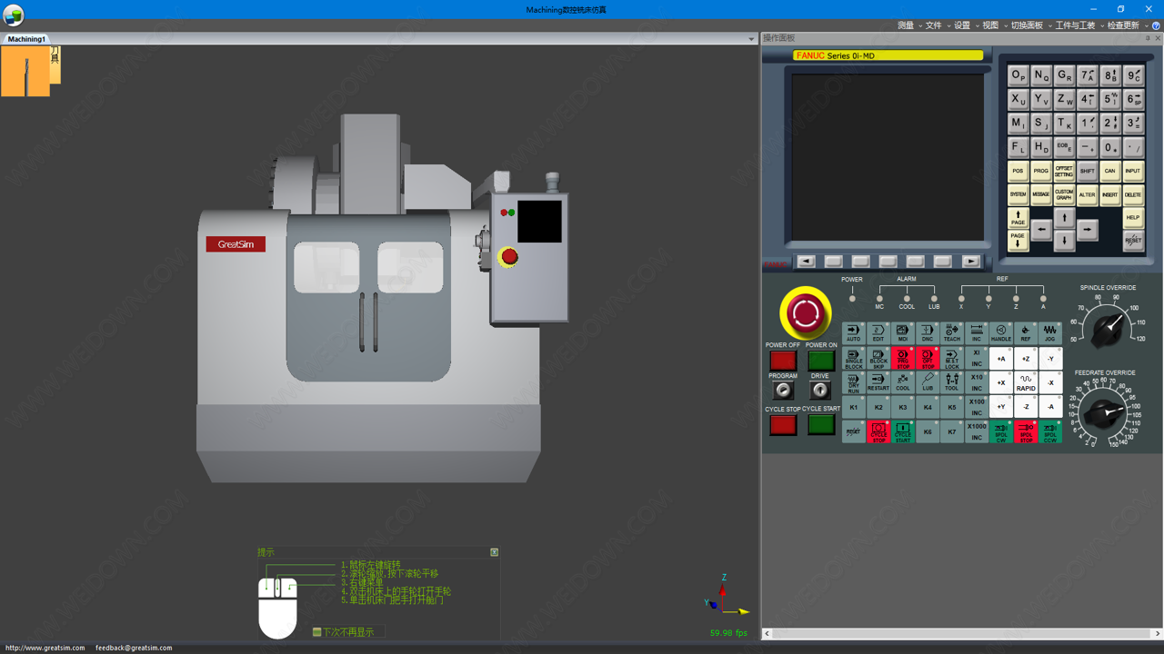The height and width of the screenshot is (654, 1164).
Task: Open the 视图 menu
Action: point(990,25)
